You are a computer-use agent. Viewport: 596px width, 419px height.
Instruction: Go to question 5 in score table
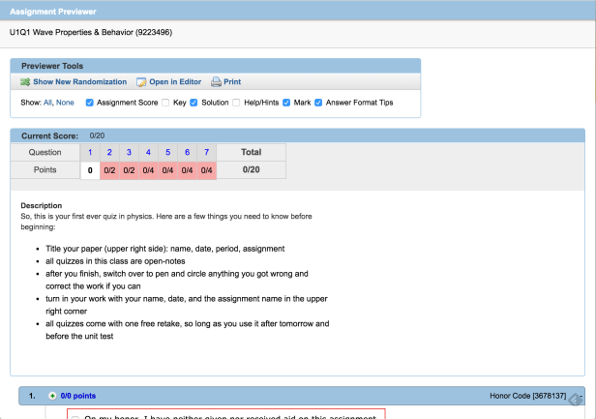point(167,152)
